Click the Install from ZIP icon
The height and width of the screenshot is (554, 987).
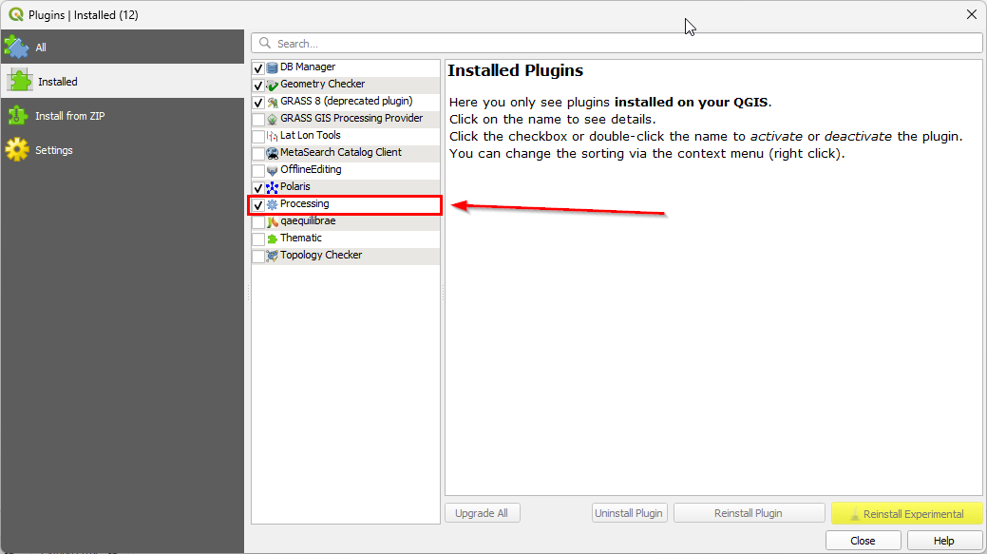point(17,116)
